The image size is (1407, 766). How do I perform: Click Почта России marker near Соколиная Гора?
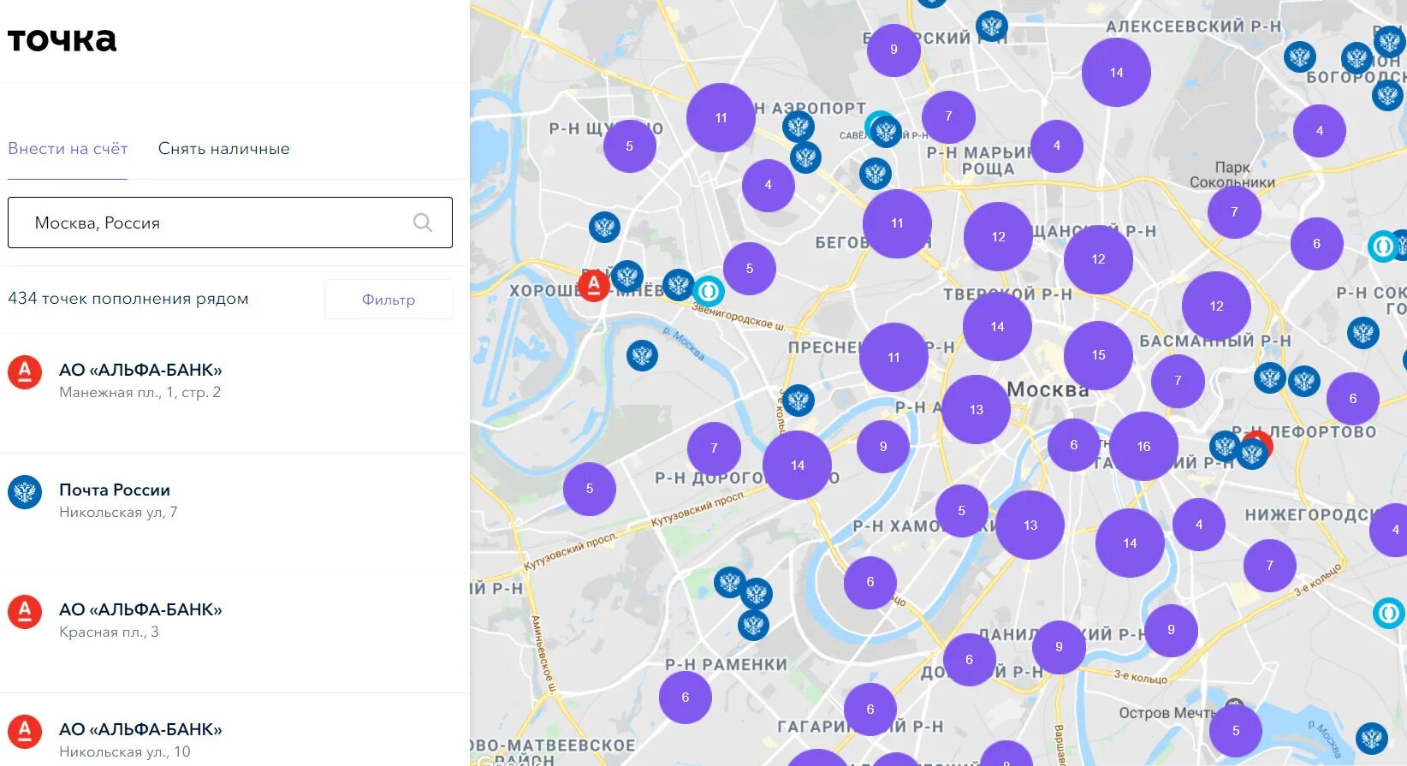click(1362, 332)
